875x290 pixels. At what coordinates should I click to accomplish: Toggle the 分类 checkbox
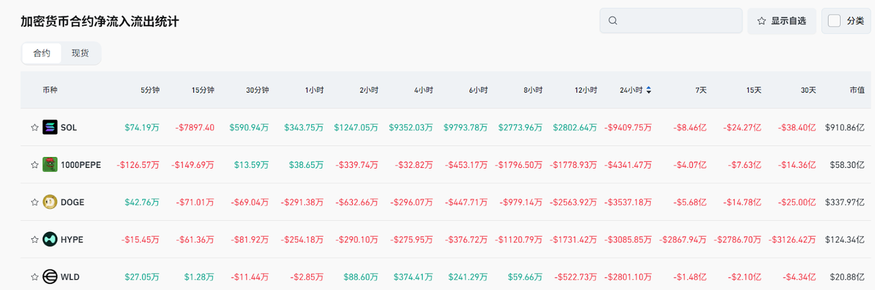[834, 21]
